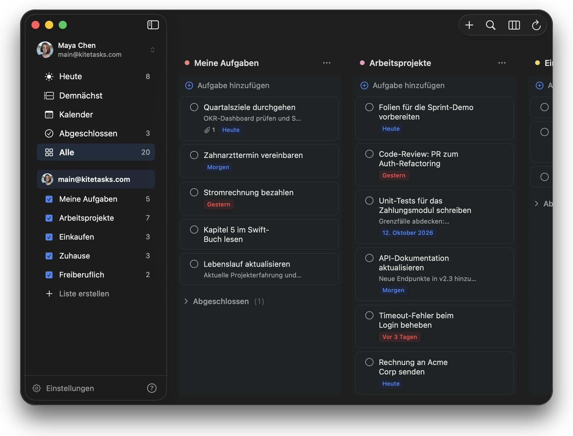Click the 12. Oktober 2026 date tag

pos(408,233)
